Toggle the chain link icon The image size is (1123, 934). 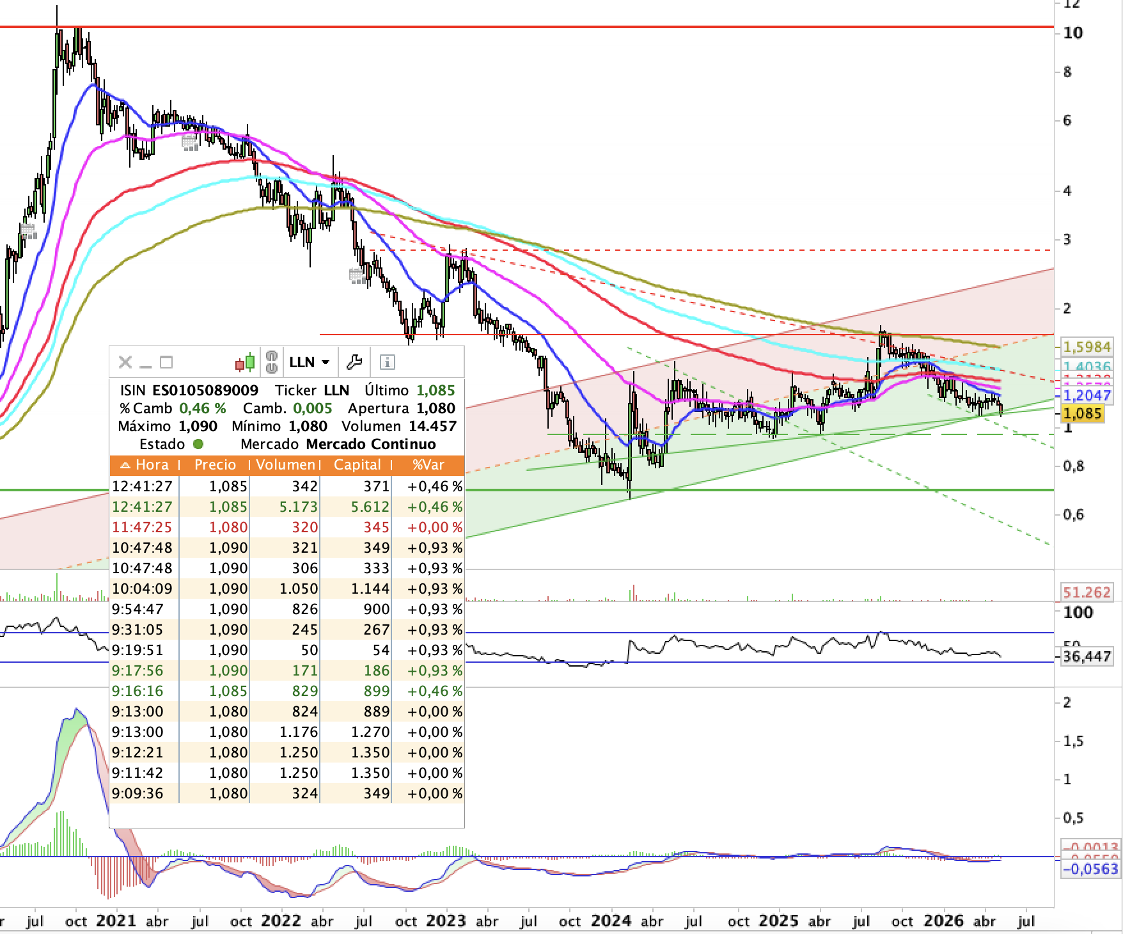272,362
